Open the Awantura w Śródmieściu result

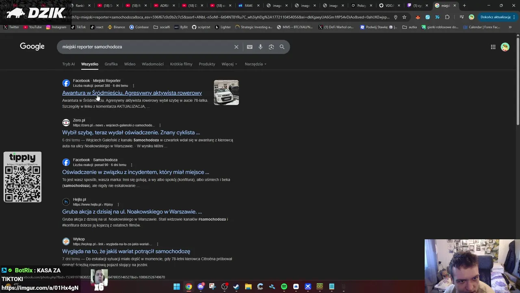tap(132, 93)
